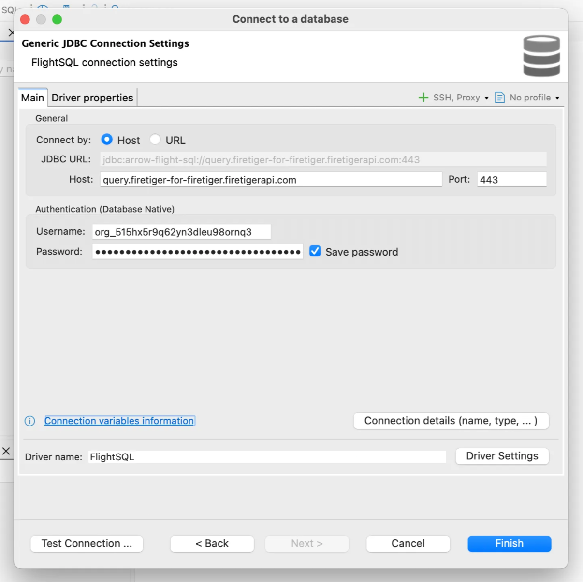Click the Finish button
The height and width of the screenshot is (582, 583).
coord(509,543)
